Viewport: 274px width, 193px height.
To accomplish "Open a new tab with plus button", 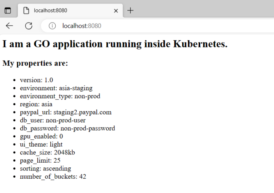I will pyautogui.click(x=131, y=10).
